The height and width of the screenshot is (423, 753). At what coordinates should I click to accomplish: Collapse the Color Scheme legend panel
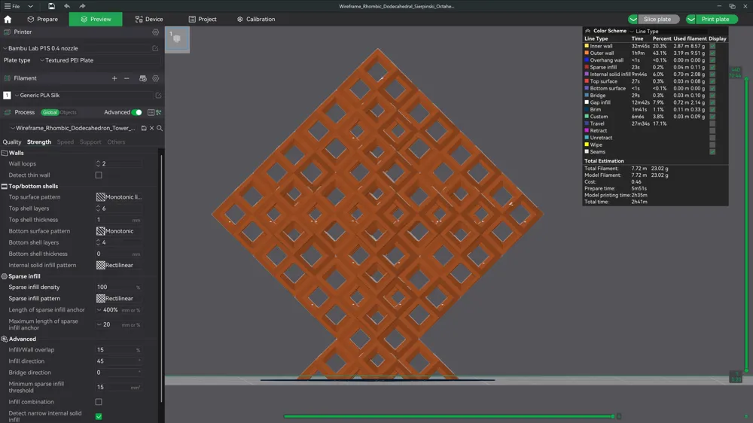(x=588, y=31)
